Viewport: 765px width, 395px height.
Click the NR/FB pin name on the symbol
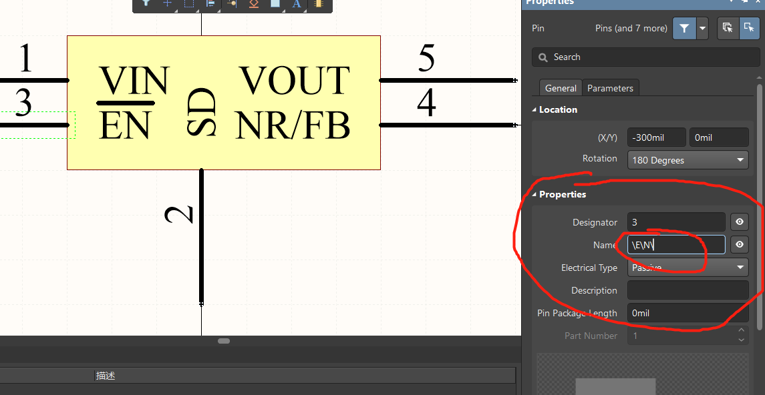[x=293, y=125]
